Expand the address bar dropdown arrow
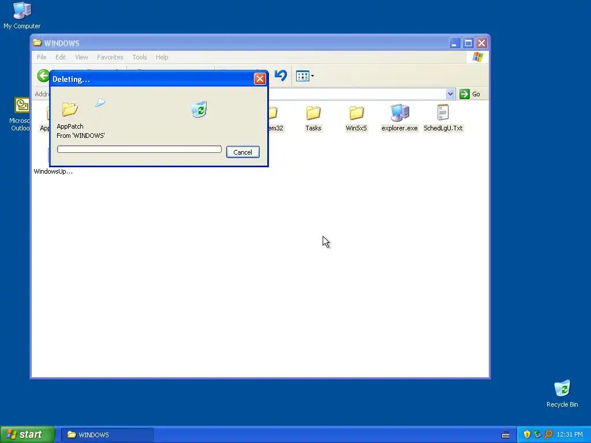The image size is (591, 443). (x=450, y=94)
